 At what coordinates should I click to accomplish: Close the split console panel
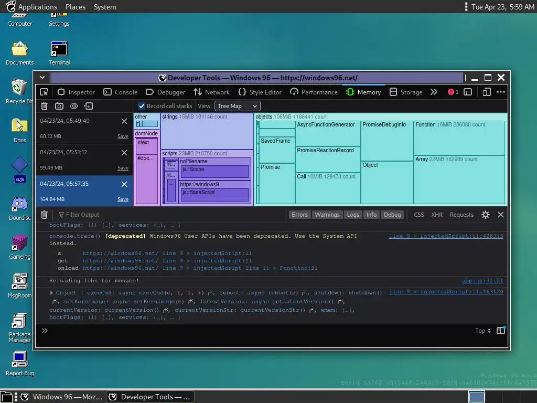pos(501,215)
